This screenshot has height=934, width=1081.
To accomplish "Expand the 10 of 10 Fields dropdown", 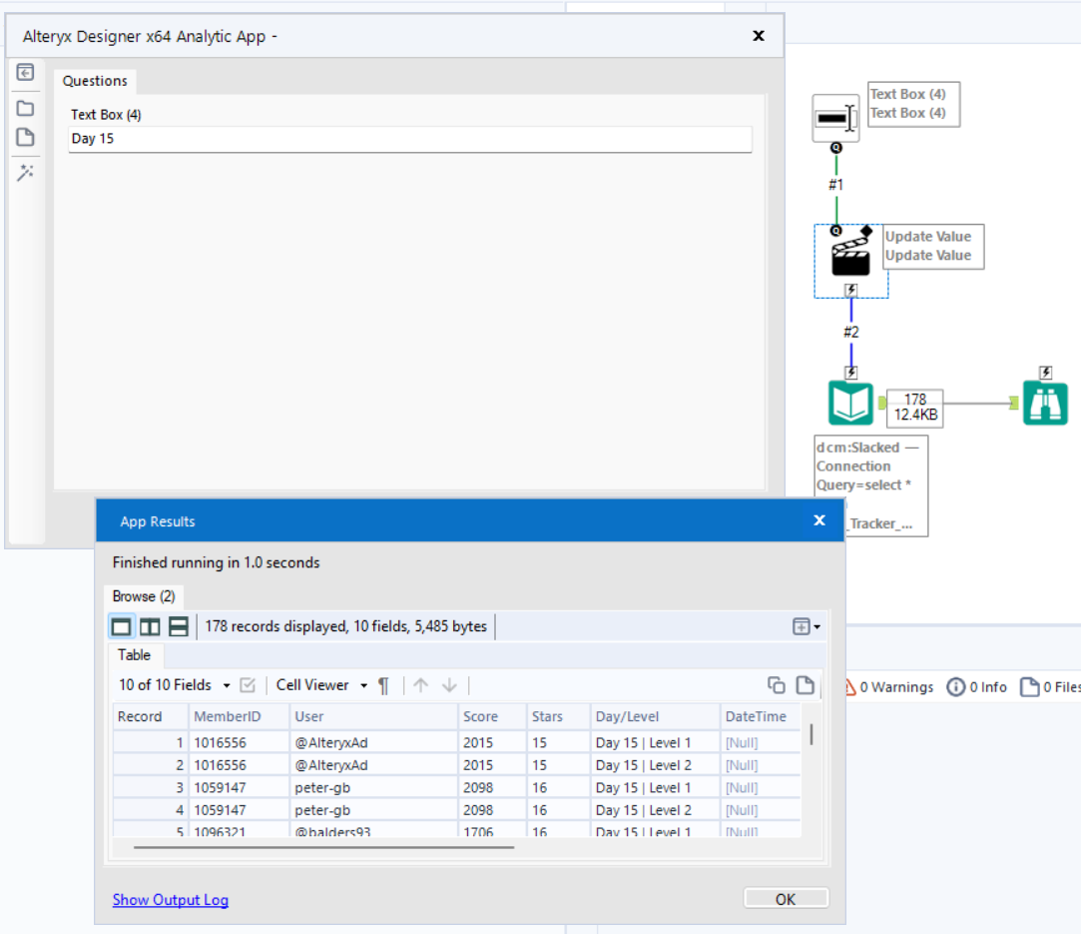I will [175, 685].
